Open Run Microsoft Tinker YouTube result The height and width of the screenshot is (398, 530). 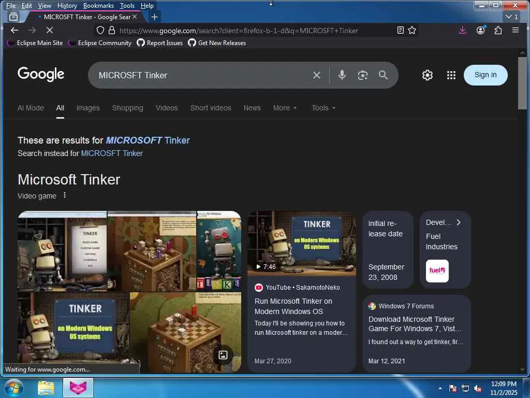[293, 306]
